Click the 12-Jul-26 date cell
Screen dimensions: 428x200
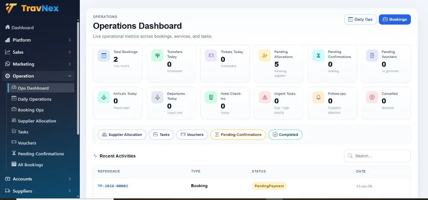(364, 186)
